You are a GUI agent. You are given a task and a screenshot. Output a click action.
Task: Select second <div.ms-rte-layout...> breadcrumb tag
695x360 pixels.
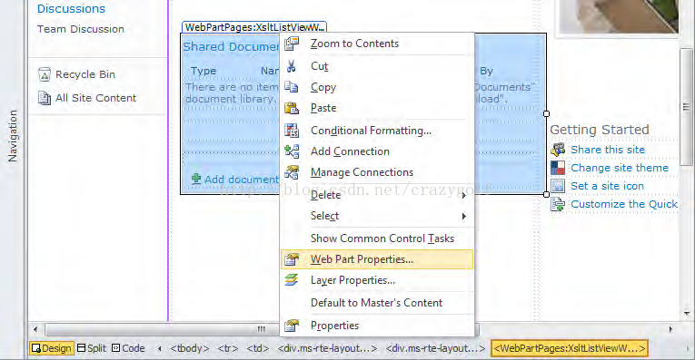[x=435, y=348]
